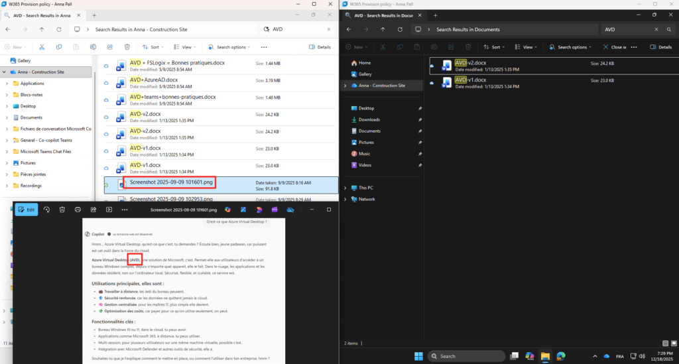Click the Share icon in light Explorer toolbar

109,47
